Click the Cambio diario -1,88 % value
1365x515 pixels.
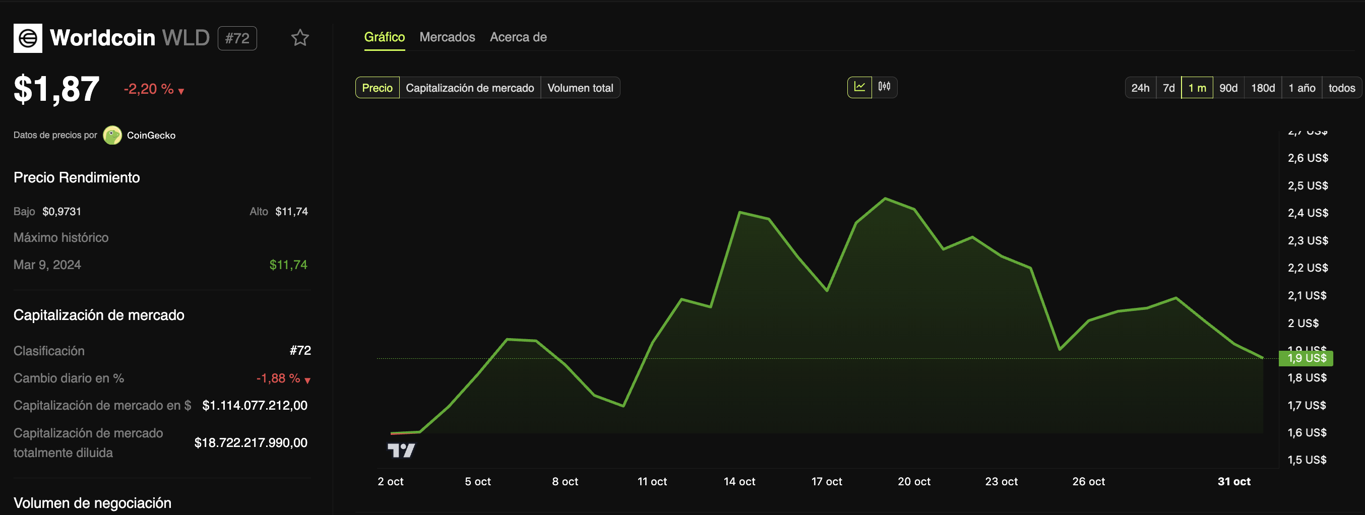283,378
